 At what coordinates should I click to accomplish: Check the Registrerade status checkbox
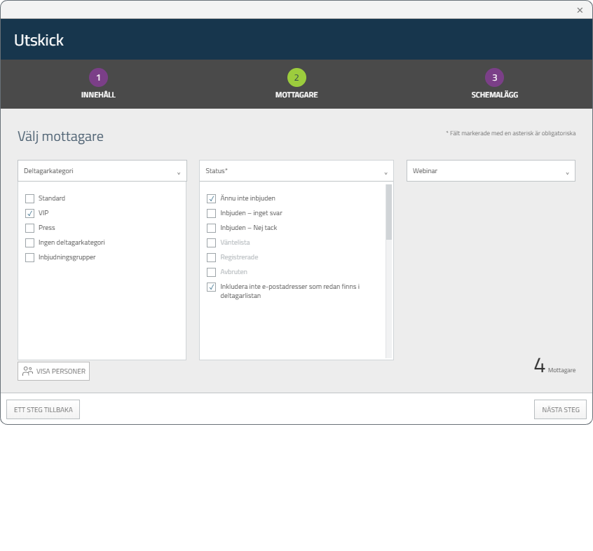tap(212, 257)
